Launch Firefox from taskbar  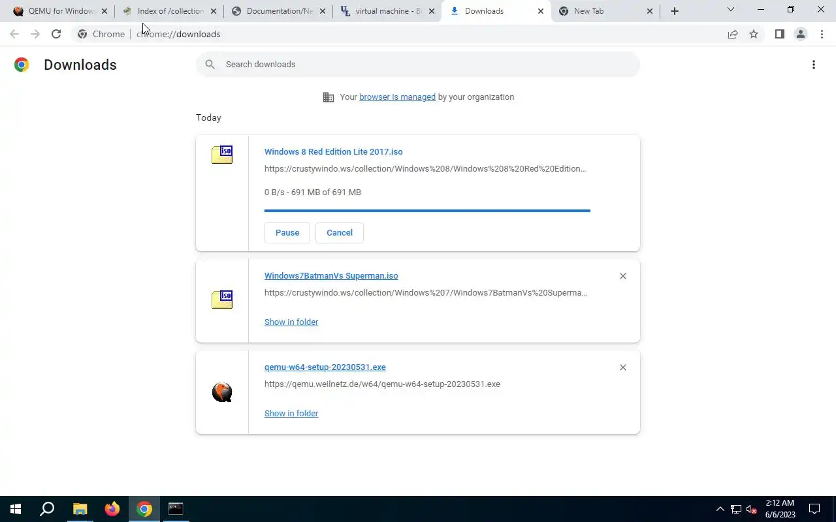pyautogui.click(x=112, y=509)
